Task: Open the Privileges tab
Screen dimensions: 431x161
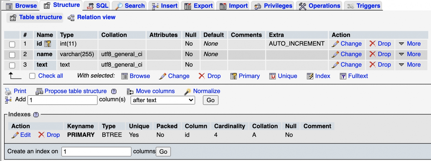Action: (x=274, y=6)
